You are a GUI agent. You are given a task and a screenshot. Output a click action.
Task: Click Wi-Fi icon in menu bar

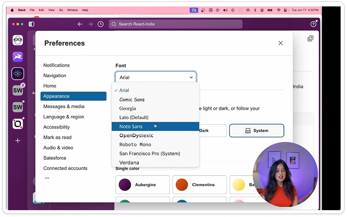(279, 10)
